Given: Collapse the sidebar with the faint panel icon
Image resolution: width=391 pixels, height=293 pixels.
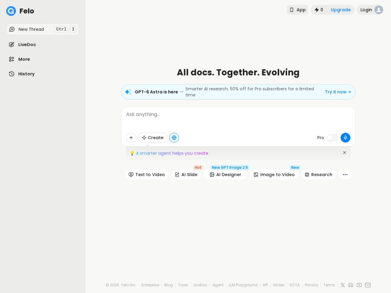Looking at the screenshot, I should 77,11.
